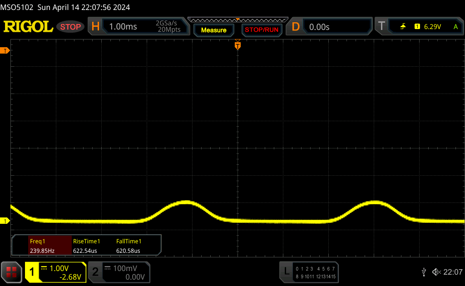
Task: Click the red STOP status badge
Action: (x=70, y=27)
